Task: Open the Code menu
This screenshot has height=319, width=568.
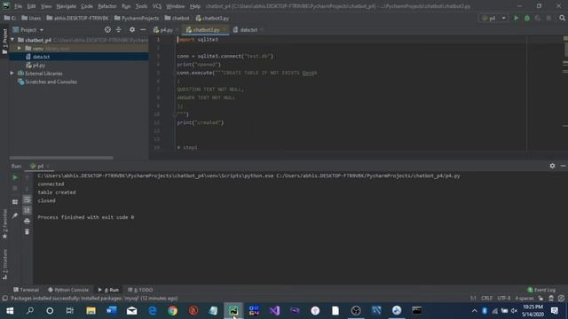Action: (x=87, y=6)
